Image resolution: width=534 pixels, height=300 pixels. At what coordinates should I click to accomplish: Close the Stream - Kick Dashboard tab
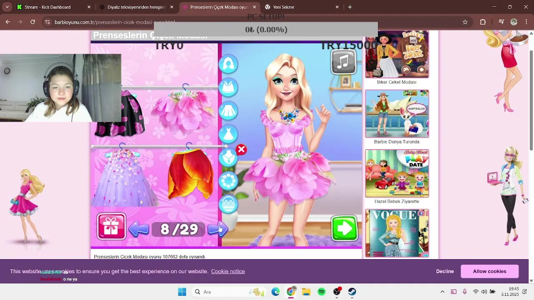tap(89, 7)
